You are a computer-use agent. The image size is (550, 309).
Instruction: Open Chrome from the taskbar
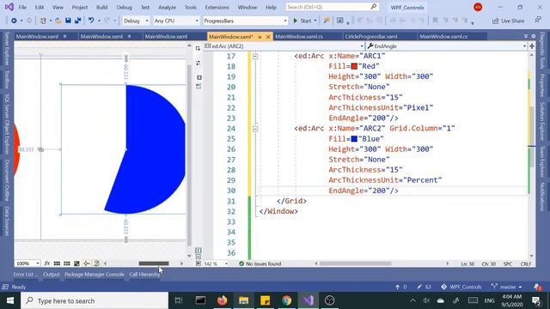click(286, 300)
